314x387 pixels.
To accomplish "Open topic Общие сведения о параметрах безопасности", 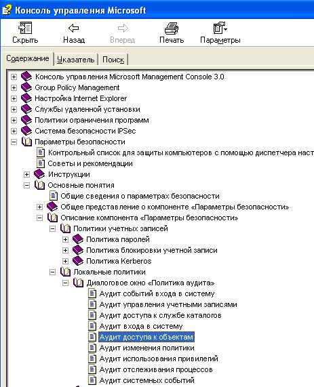I will (140, 196).
